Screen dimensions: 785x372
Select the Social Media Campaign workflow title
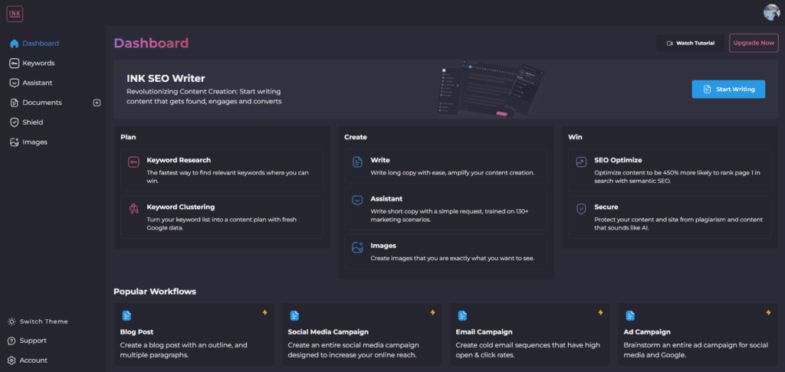point(328,332)
